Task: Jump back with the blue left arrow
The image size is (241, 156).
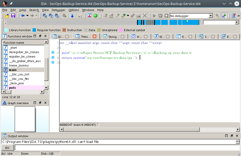Action: click(x=23, y=16)
